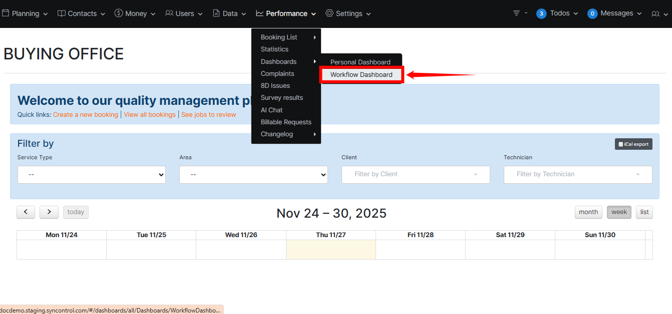Open the Filter by Client dropdown
This screenshot has width=672, height=314.
[x=416, y=175]
